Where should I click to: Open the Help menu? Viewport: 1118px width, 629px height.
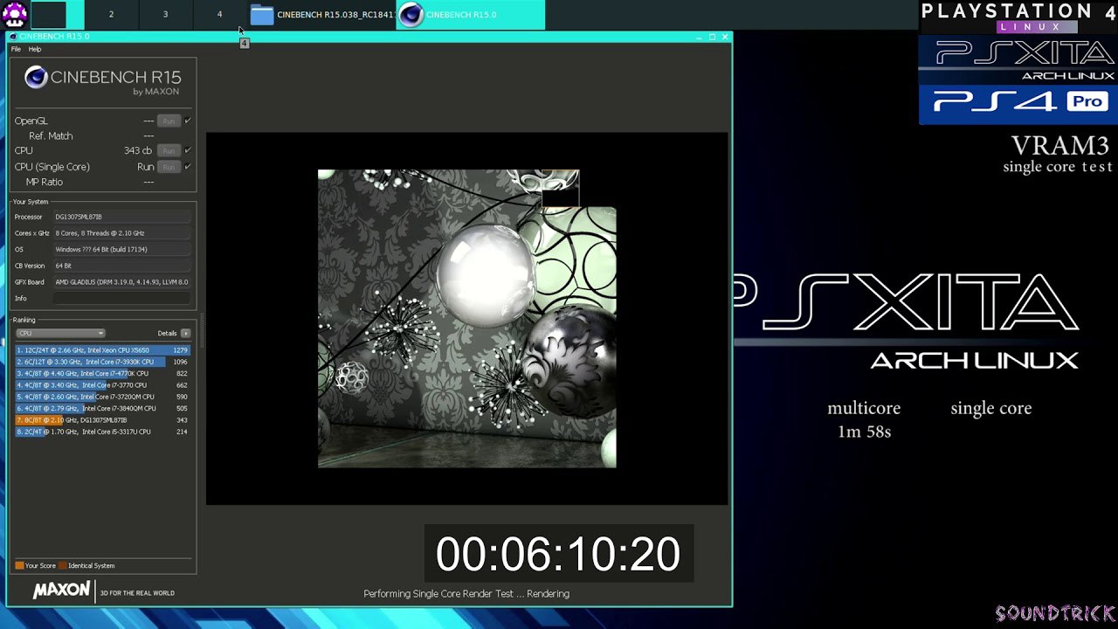(x=35, y=50)
